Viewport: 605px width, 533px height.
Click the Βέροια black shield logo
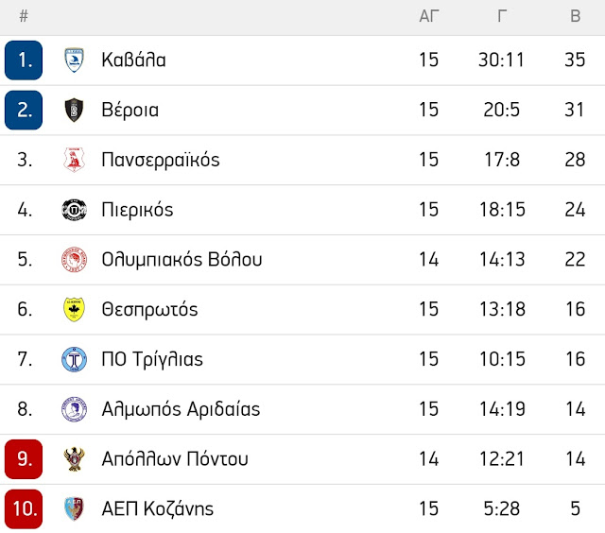(x=74, y=110)
